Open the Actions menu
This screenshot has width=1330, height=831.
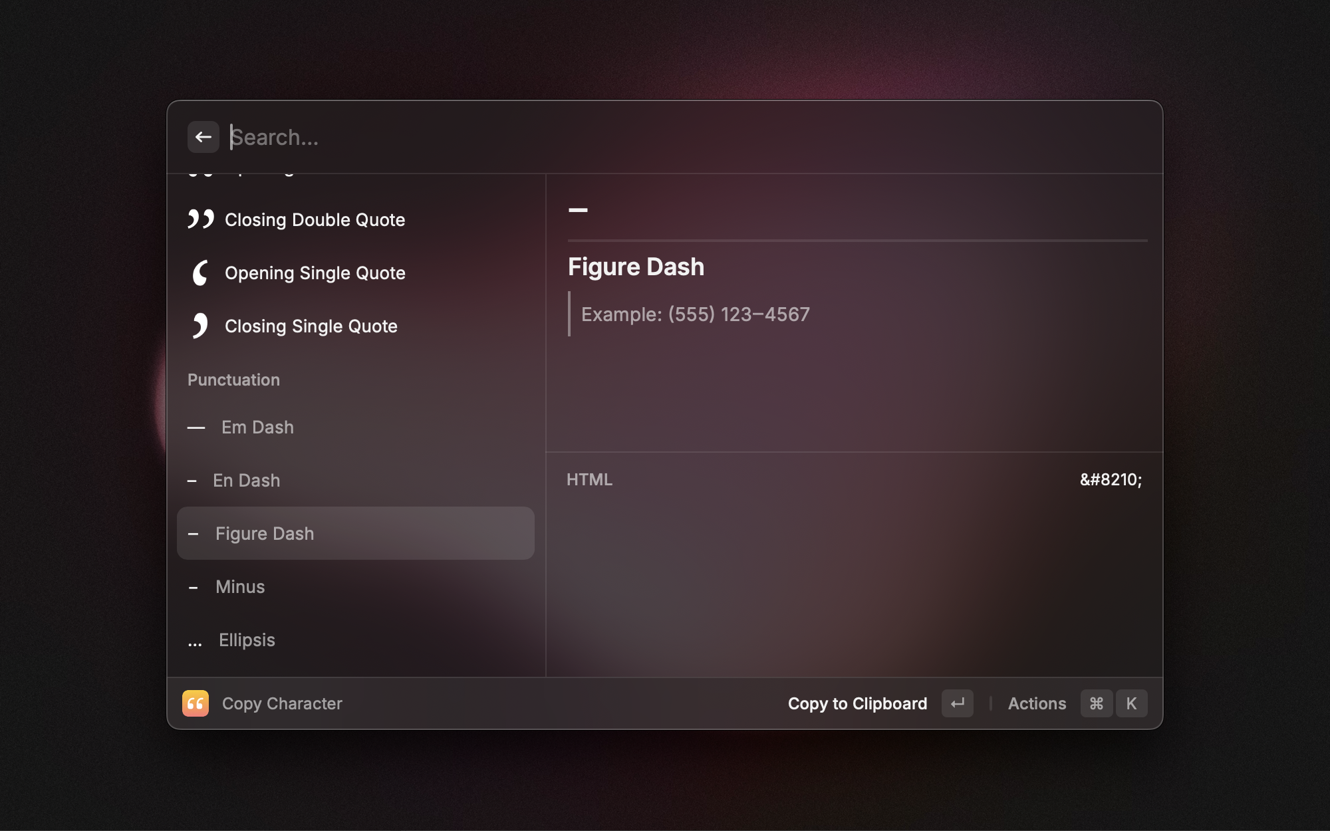(1037, 703)
